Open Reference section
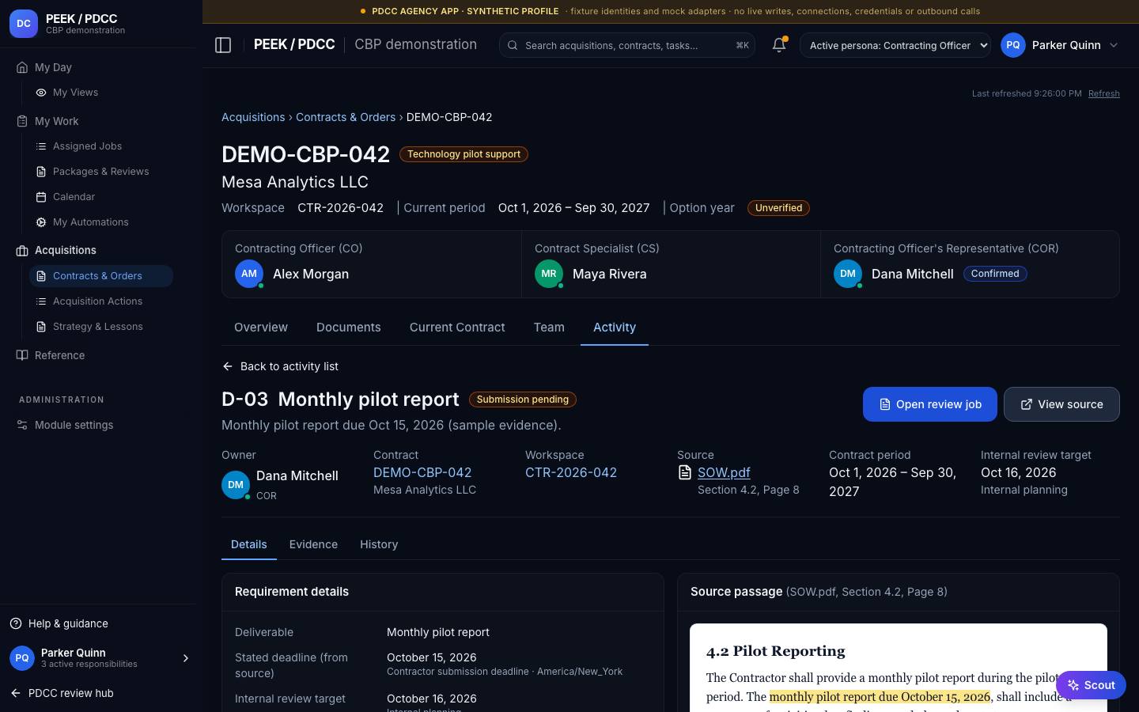The width and height of the screenshot is (1139, 712). coord(59,355)
